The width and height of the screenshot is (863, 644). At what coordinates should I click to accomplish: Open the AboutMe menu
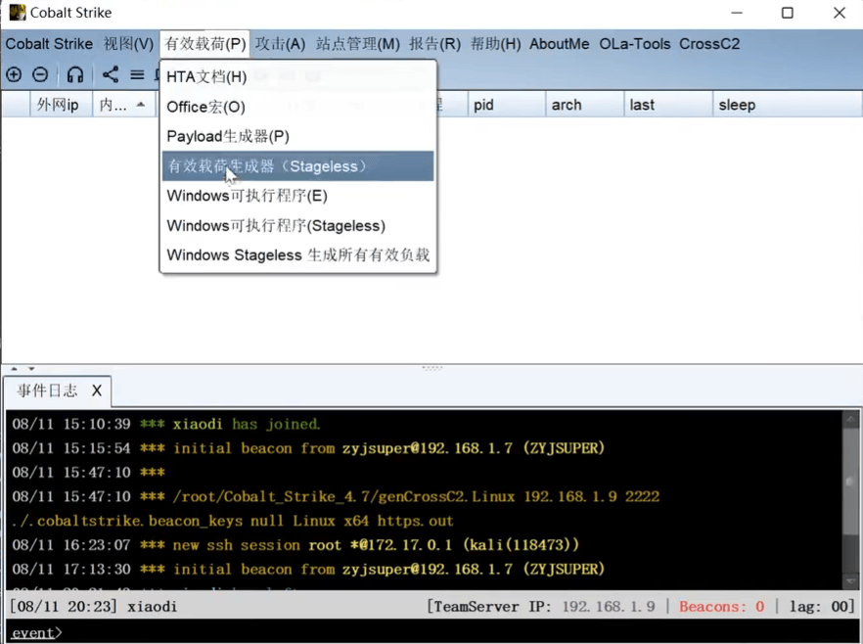560,44
